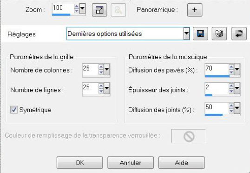Toggle the Symétrique checkbox
The image size is (250, 173).
(14, 110)
